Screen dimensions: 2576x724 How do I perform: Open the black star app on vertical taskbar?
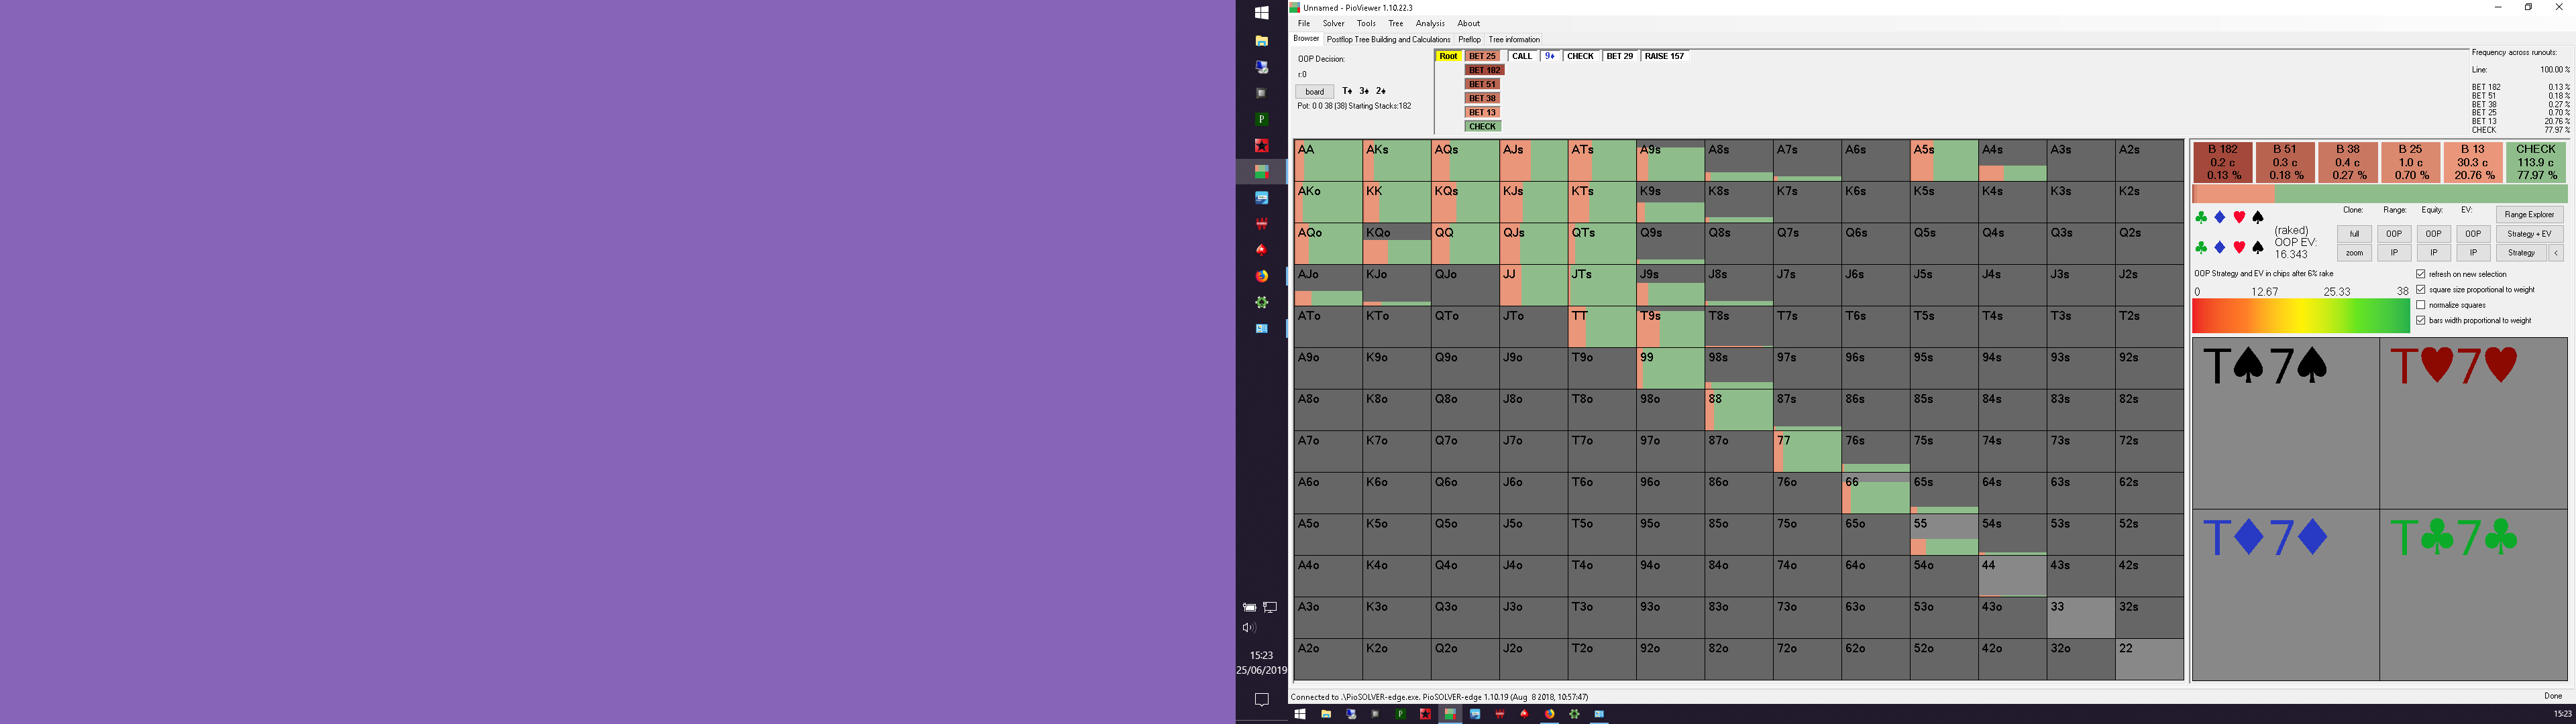pos(1261,145)
